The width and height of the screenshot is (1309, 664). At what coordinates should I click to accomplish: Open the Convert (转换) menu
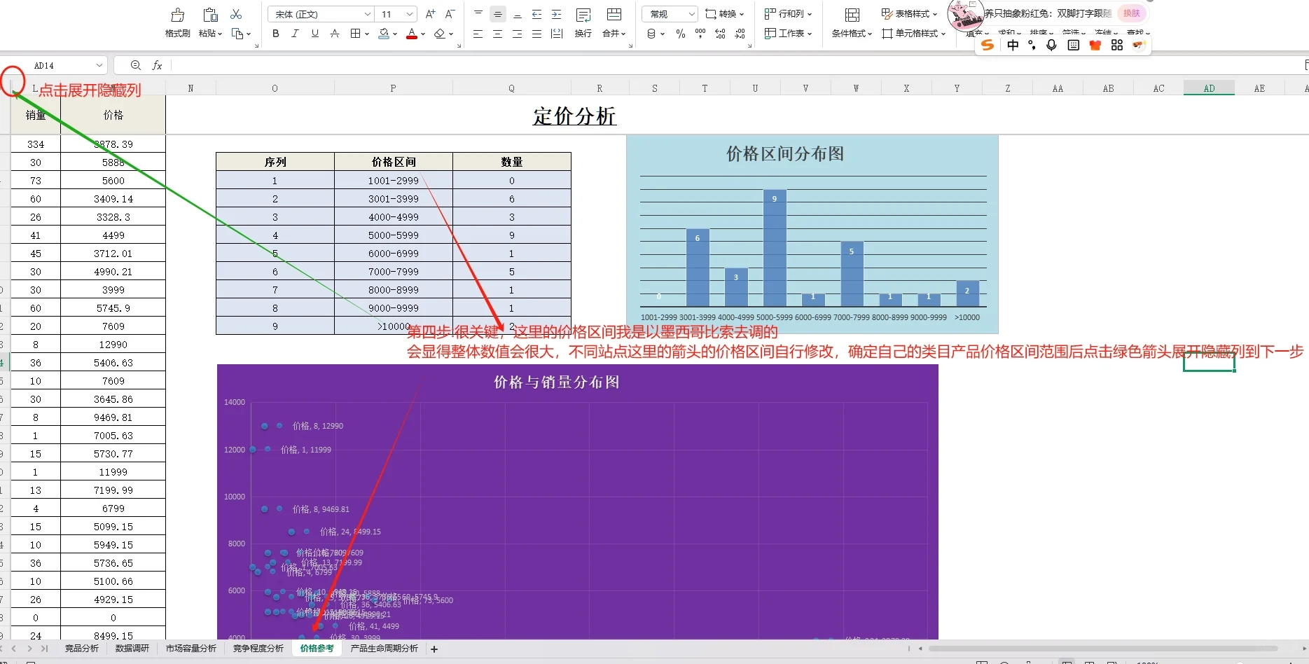(x=725, y=14)
